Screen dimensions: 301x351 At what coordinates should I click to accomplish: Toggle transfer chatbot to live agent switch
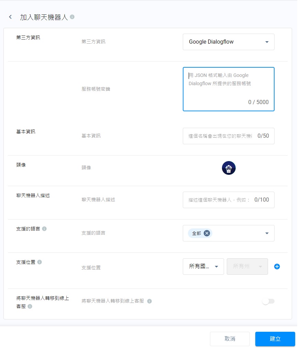[268, 301]
